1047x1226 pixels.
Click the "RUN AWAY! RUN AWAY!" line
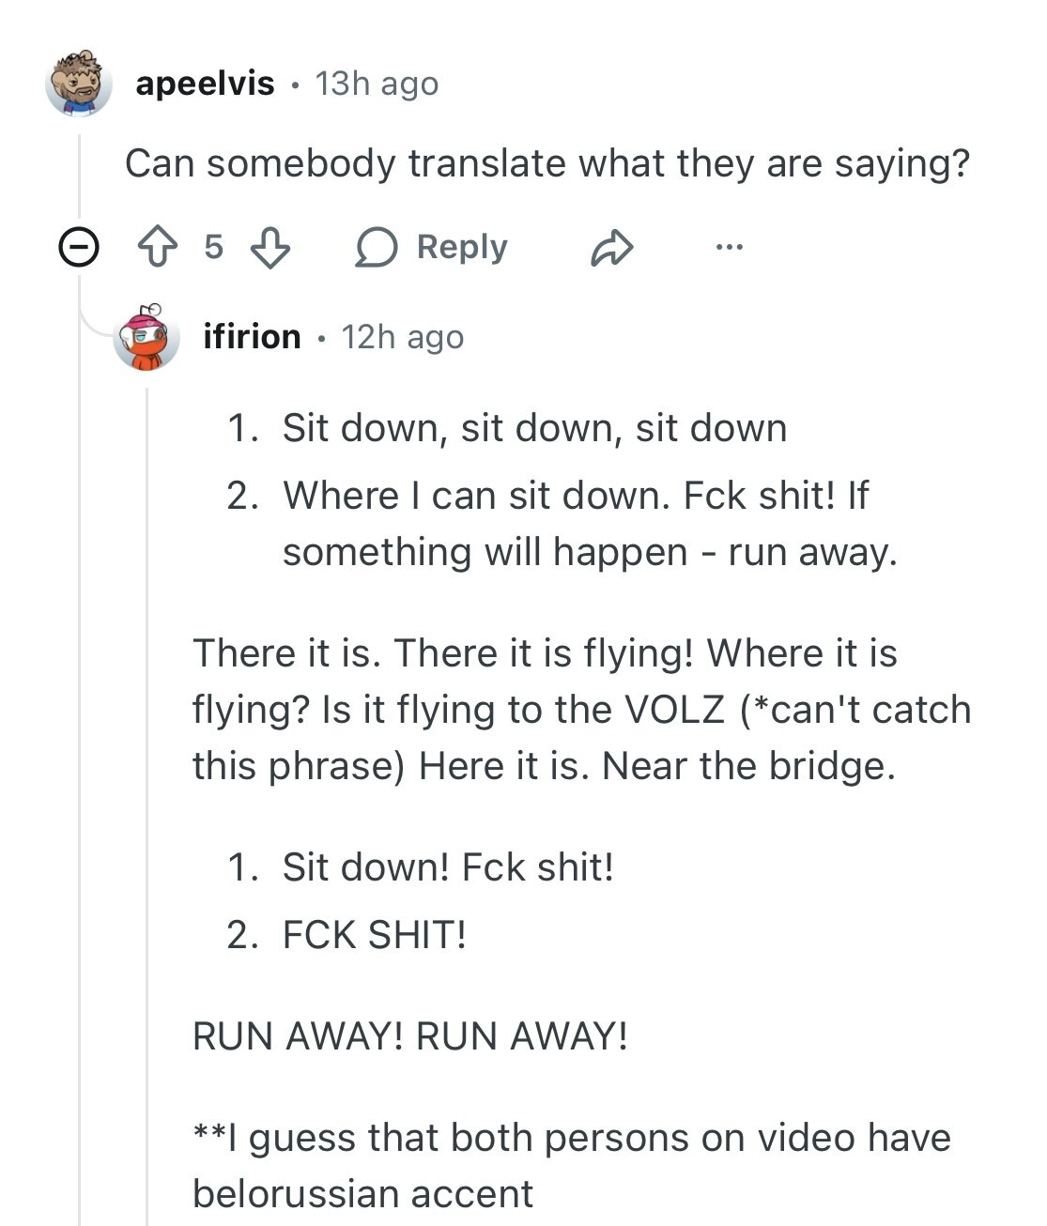[x=409, y=1036]
